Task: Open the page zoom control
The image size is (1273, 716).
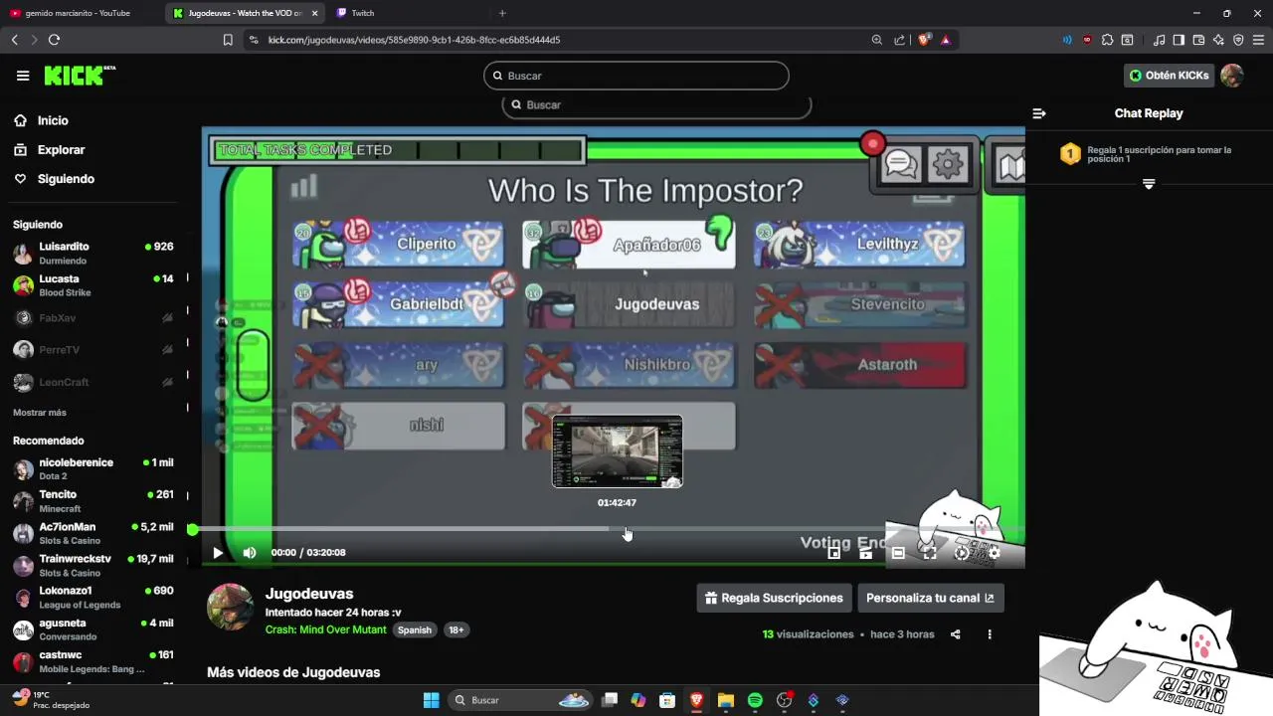Action: click(877, 40)
